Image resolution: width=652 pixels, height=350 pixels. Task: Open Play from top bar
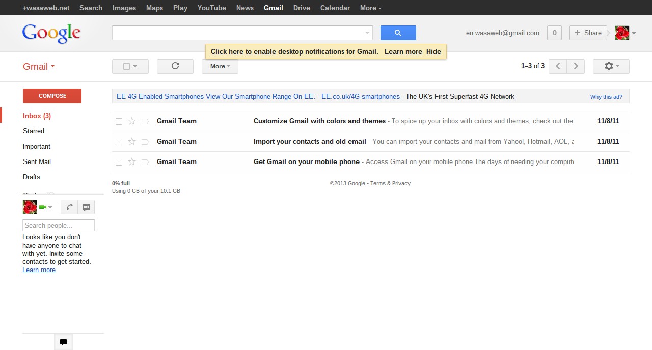[180, 8]
